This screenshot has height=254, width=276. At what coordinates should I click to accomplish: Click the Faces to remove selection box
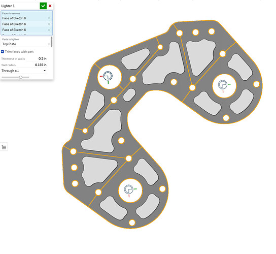pyautogui.click(x=27, y=23)
